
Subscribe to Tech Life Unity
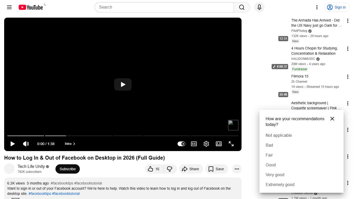(67, 169)
